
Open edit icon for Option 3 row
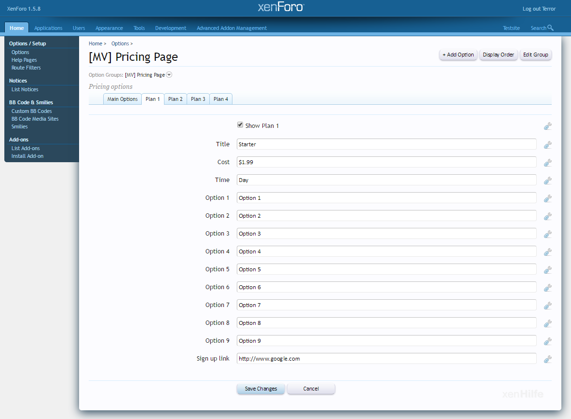coord(547,234)
